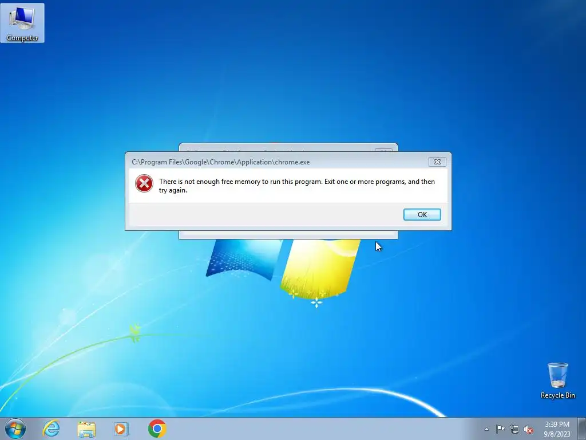The width and height of the screenshot is (586, 440).
Task: Open the clock showing 3:39 PM
Action: (557, 429)
